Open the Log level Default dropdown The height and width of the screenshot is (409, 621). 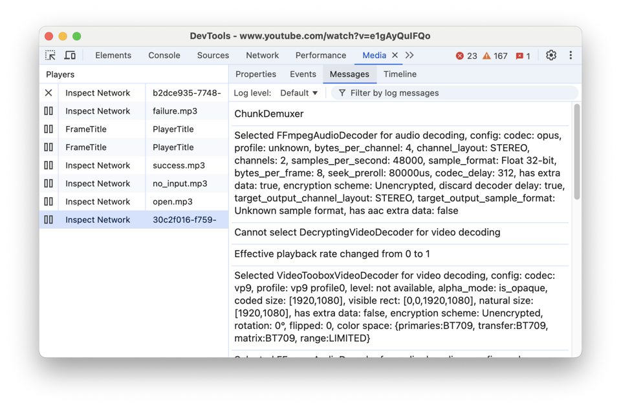[x=298, y=92]
